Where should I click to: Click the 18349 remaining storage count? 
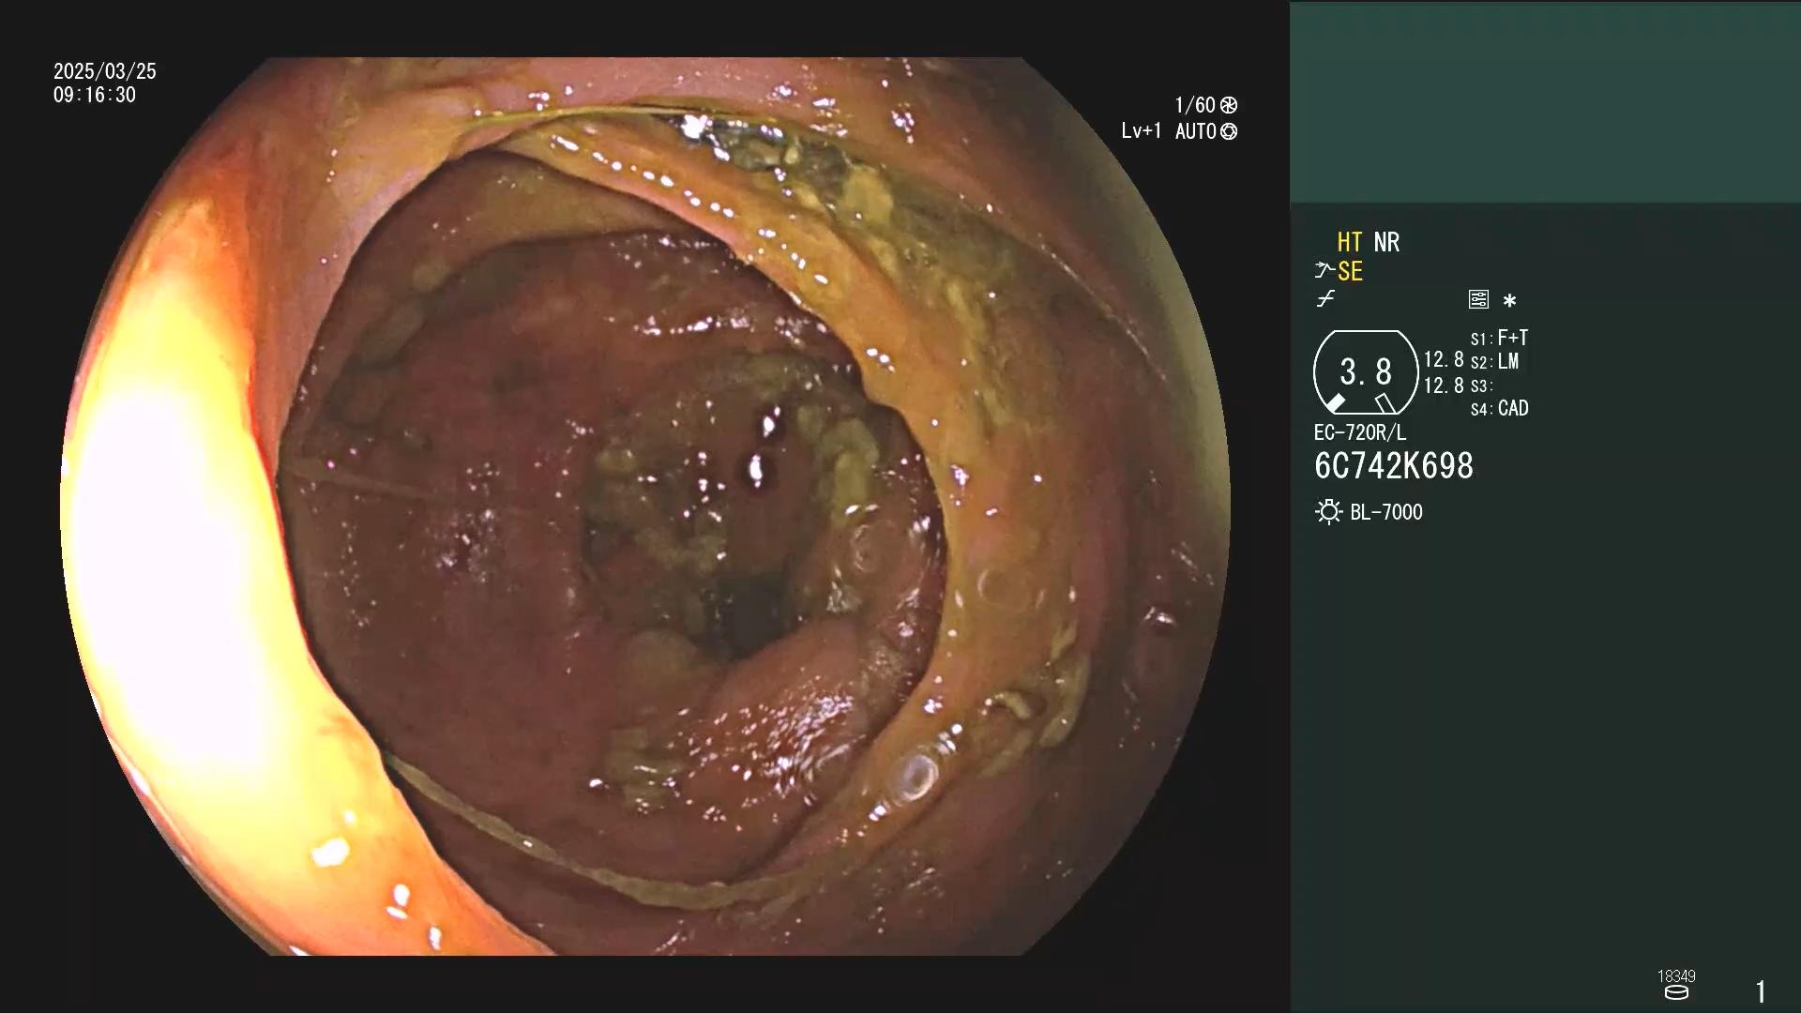1676,975
